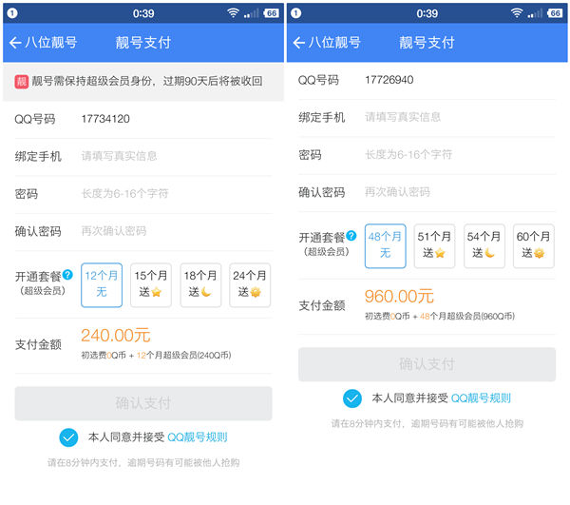Focus 密码 field on left screen
Screen dimensions: 570x505
(x=143, y=194)
